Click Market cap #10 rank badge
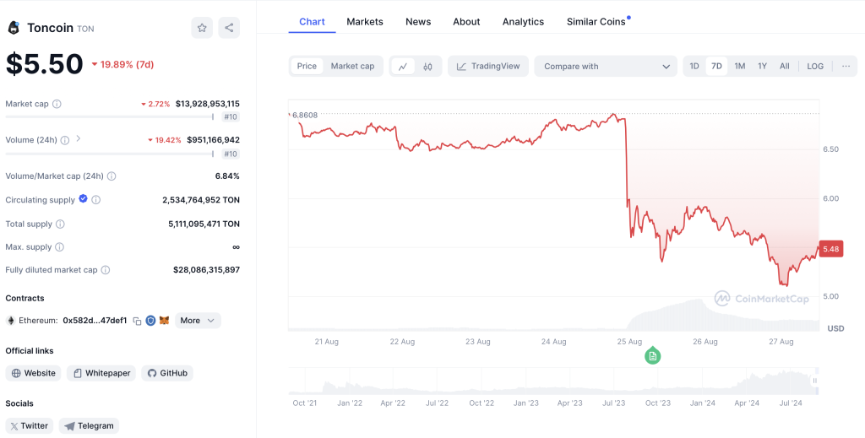This screenshot has width=865, height=438. pos(231,116)
